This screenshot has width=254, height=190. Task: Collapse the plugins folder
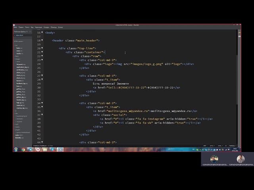point(17,130)
